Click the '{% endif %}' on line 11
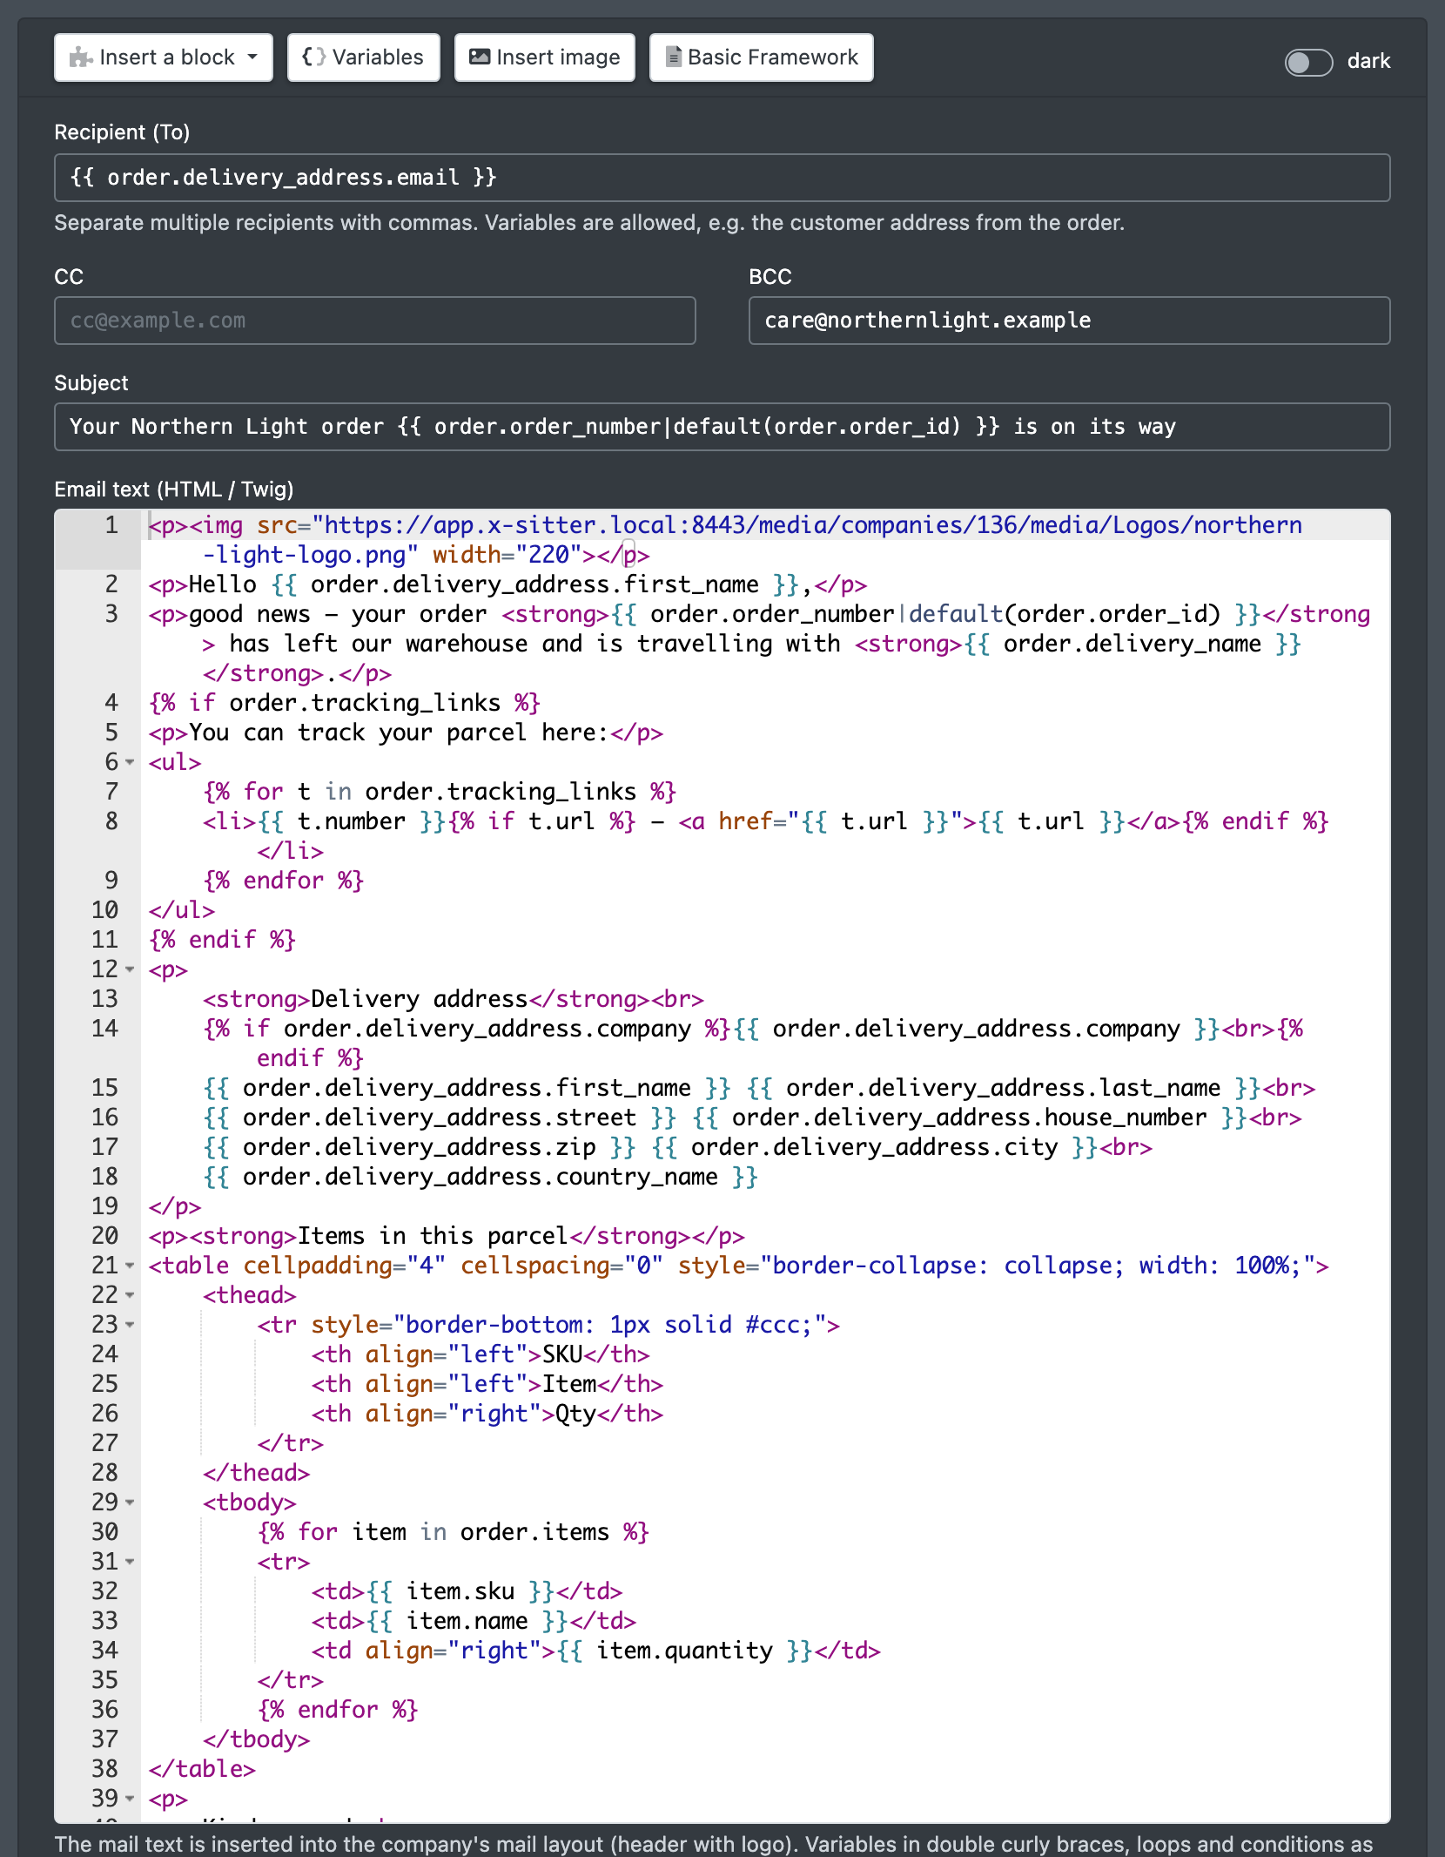The height and width of the screenshot is (1857, 1445). pyautogui.click(x=223, y=940)
